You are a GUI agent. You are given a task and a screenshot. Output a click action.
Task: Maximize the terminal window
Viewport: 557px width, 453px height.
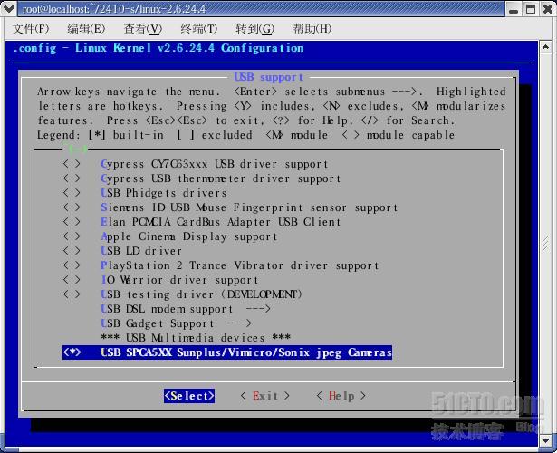pos(531,9)
